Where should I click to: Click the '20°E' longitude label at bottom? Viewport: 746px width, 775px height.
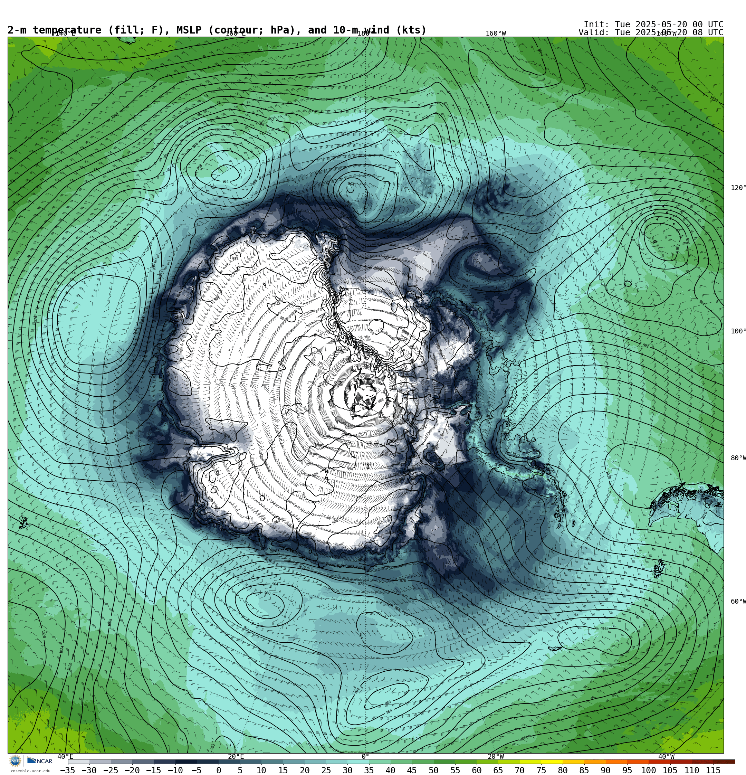[x=236, y=756]
